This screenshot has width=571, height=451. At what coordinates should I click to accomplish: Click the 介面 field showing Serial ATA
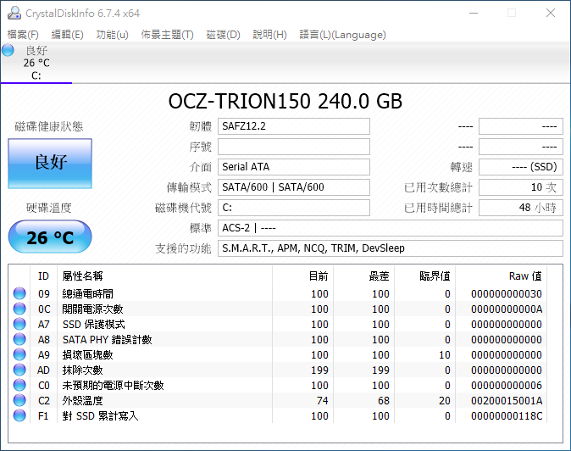click(x=294, y=167)
